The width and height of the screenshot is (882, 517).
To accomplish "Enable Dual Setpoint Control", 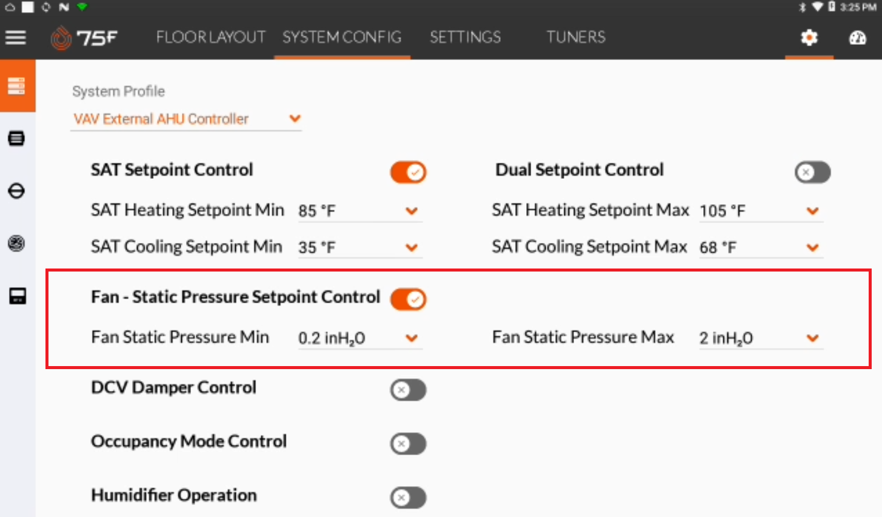I will [x=812, y=172].
